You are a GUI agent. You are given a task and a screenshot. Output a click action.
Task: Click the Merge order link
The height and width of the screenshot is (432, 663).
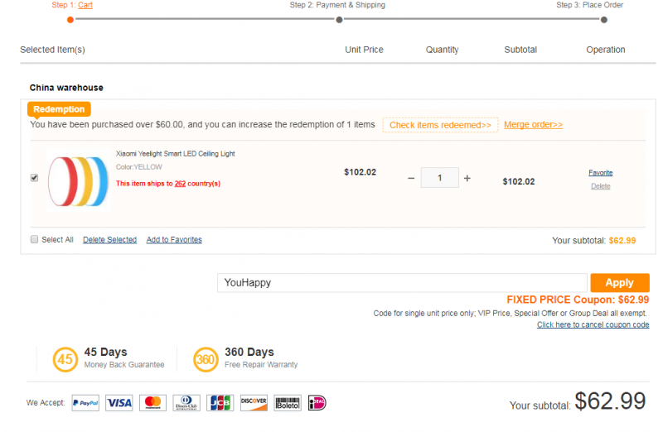pos(533,125)
